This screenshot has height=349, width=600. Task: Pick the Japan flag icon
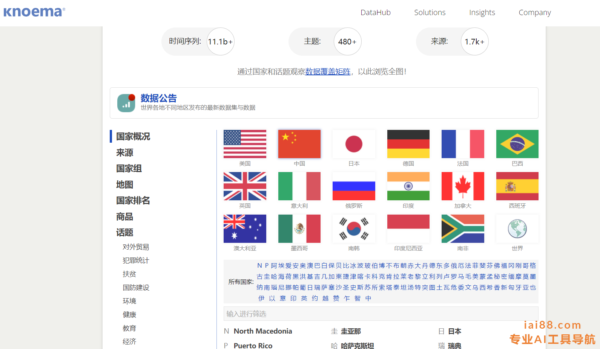(x=354, y=144)
